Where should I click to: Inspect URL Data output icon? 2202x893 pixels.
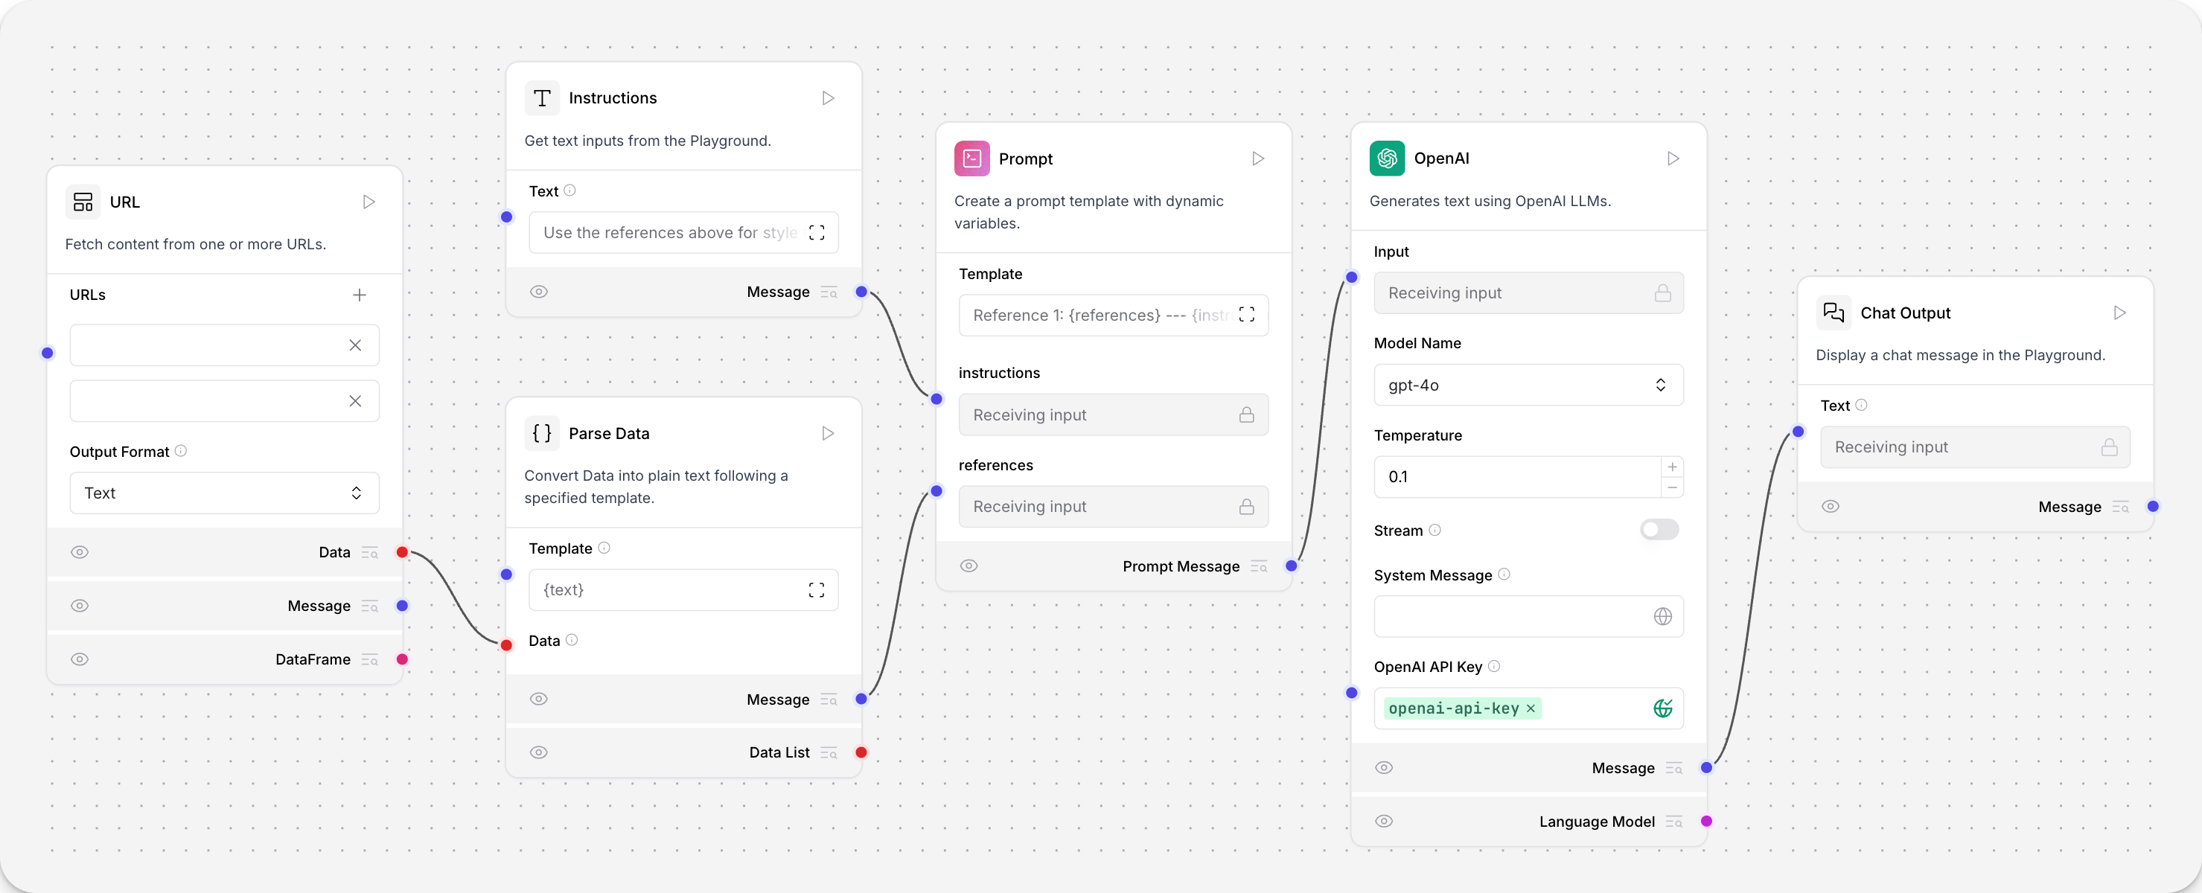369,553
